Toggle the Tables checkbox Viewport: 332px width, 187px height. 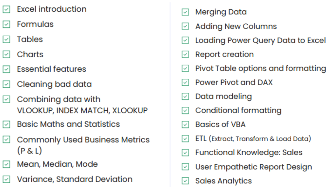click(6, 39)
